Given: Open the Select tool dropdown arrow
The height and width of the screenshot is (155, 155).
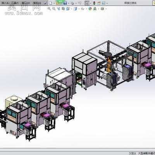Looking at the screenshot, I should coord(91,3).
